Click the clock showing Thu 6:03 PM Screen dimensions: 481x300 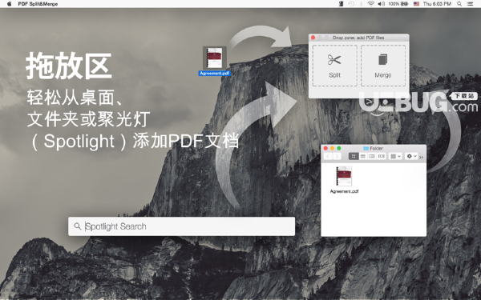pos(437,4)
